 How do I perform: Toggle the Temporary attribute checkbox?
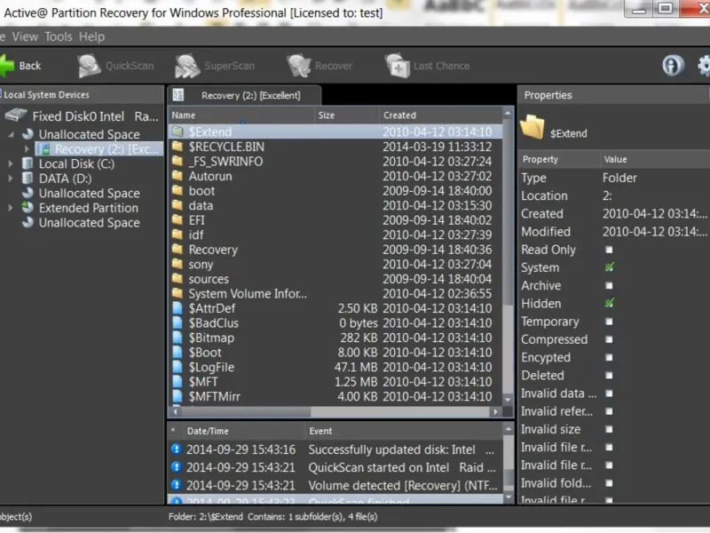coord(609,322)
